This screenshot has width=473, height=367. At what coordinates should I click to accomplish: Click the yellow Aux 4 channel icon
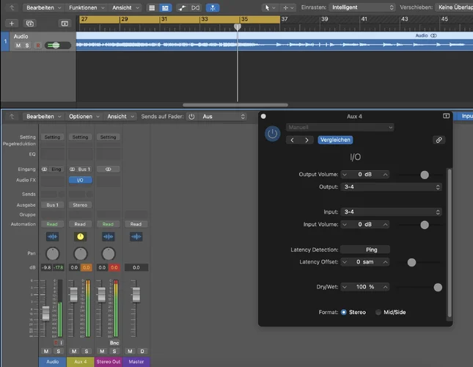tap(80, 236)
